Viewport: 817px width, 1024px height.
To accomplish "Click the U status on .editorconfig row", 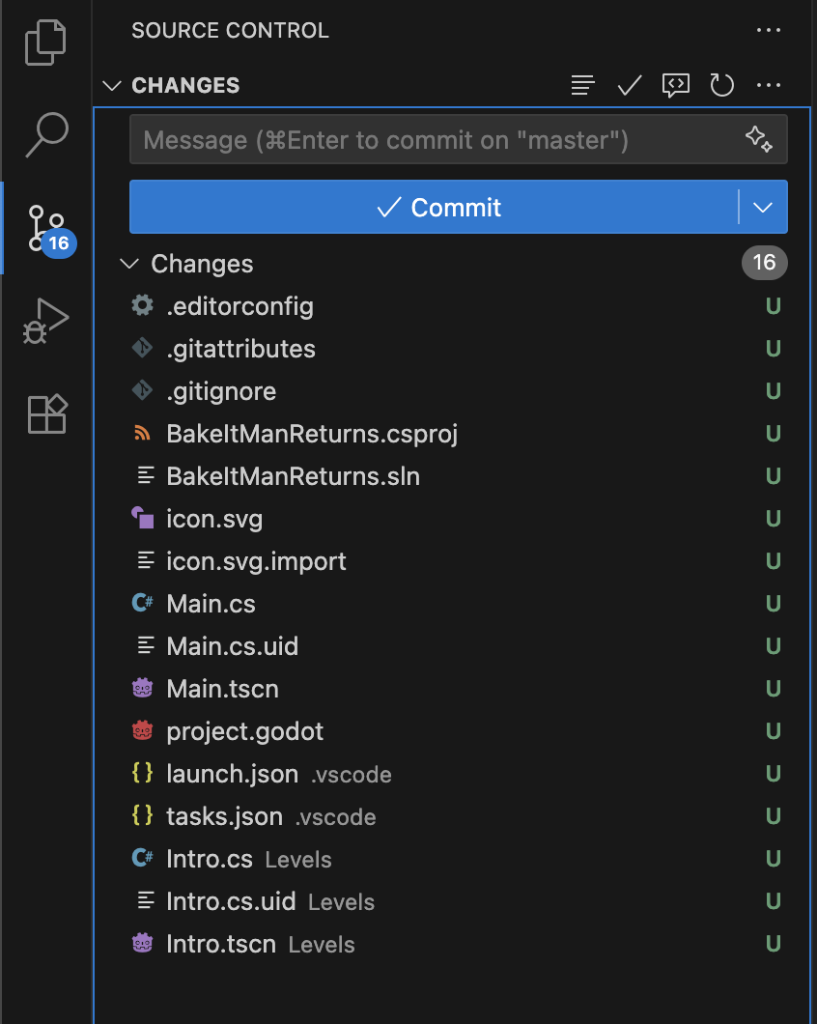I will [774, 305].
